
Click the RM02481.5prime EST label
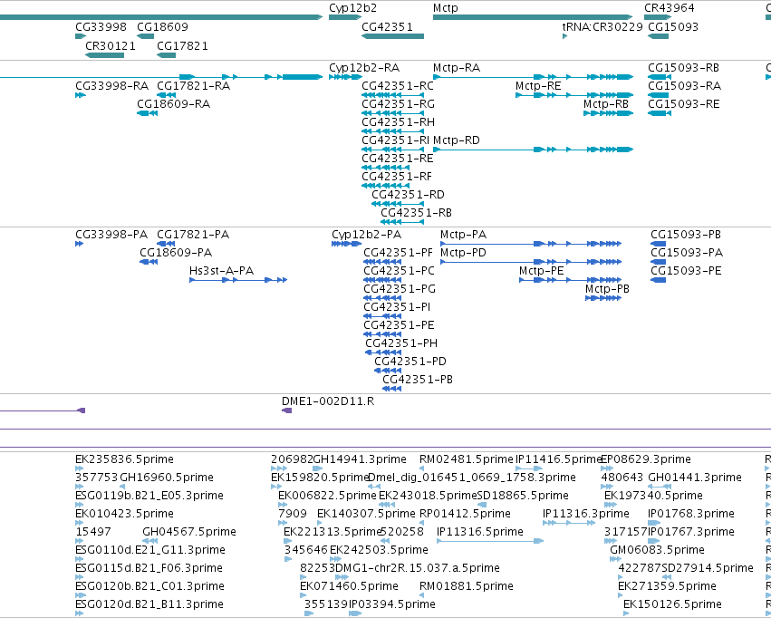(x=467, y=459)
